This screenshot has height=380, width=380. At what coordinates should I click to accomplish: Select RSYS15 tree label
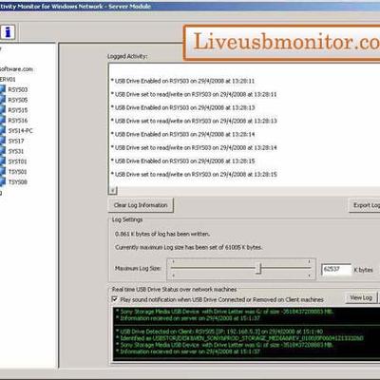[18, 110]
